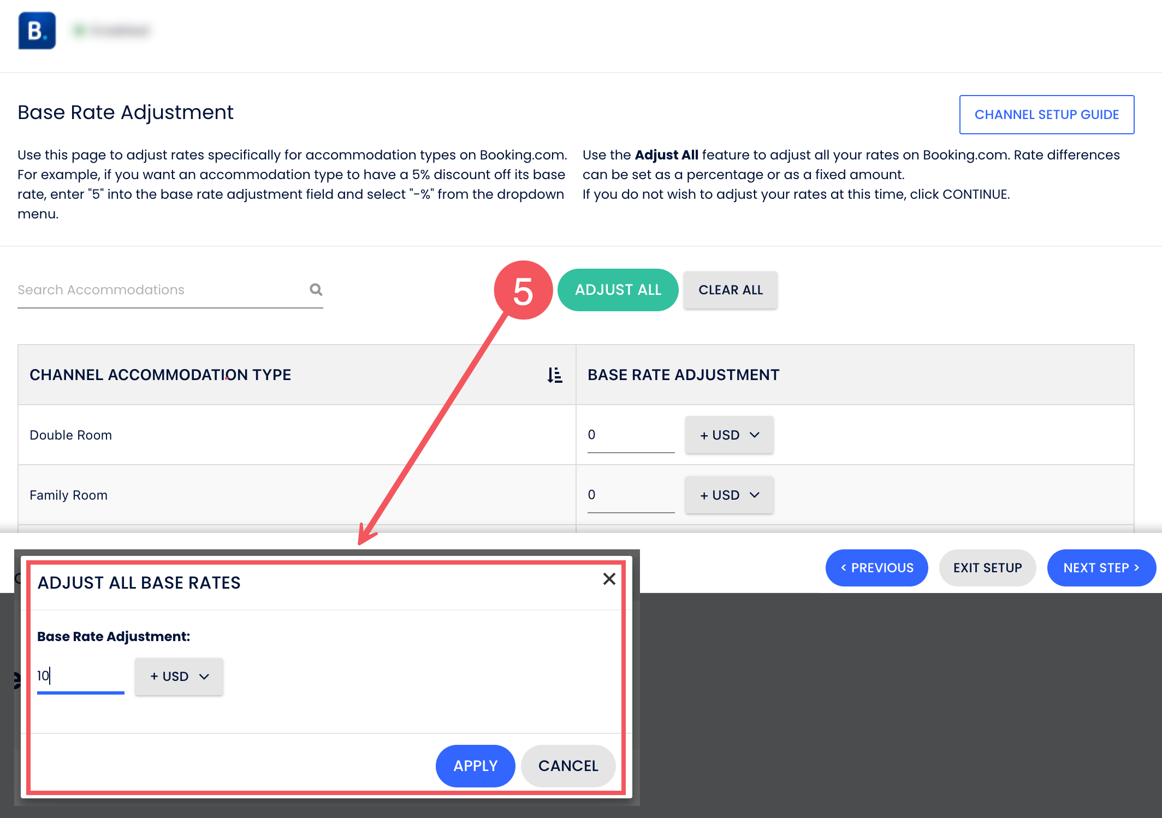Click the dialog's Base Rate Adjustment input

tap(80, 676)
